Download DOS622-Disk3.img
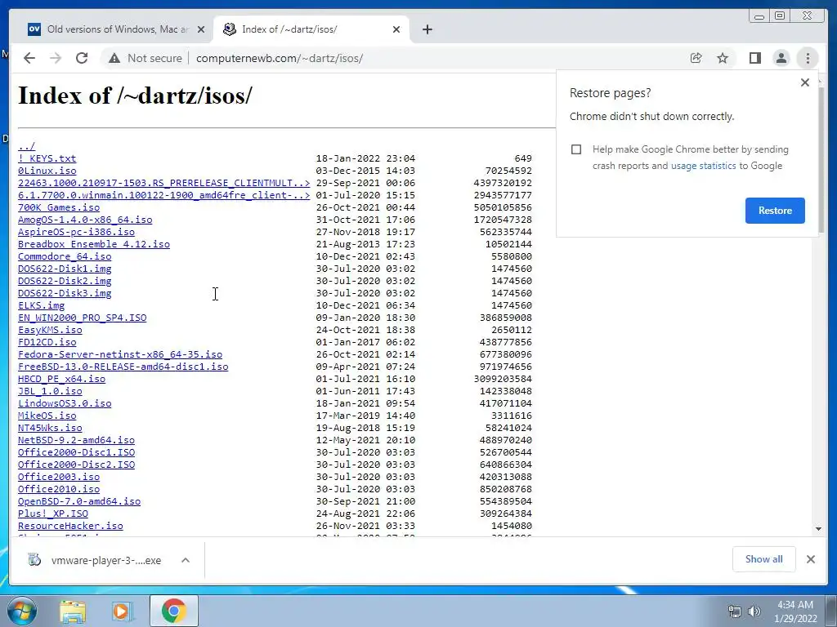 (65, 293)
